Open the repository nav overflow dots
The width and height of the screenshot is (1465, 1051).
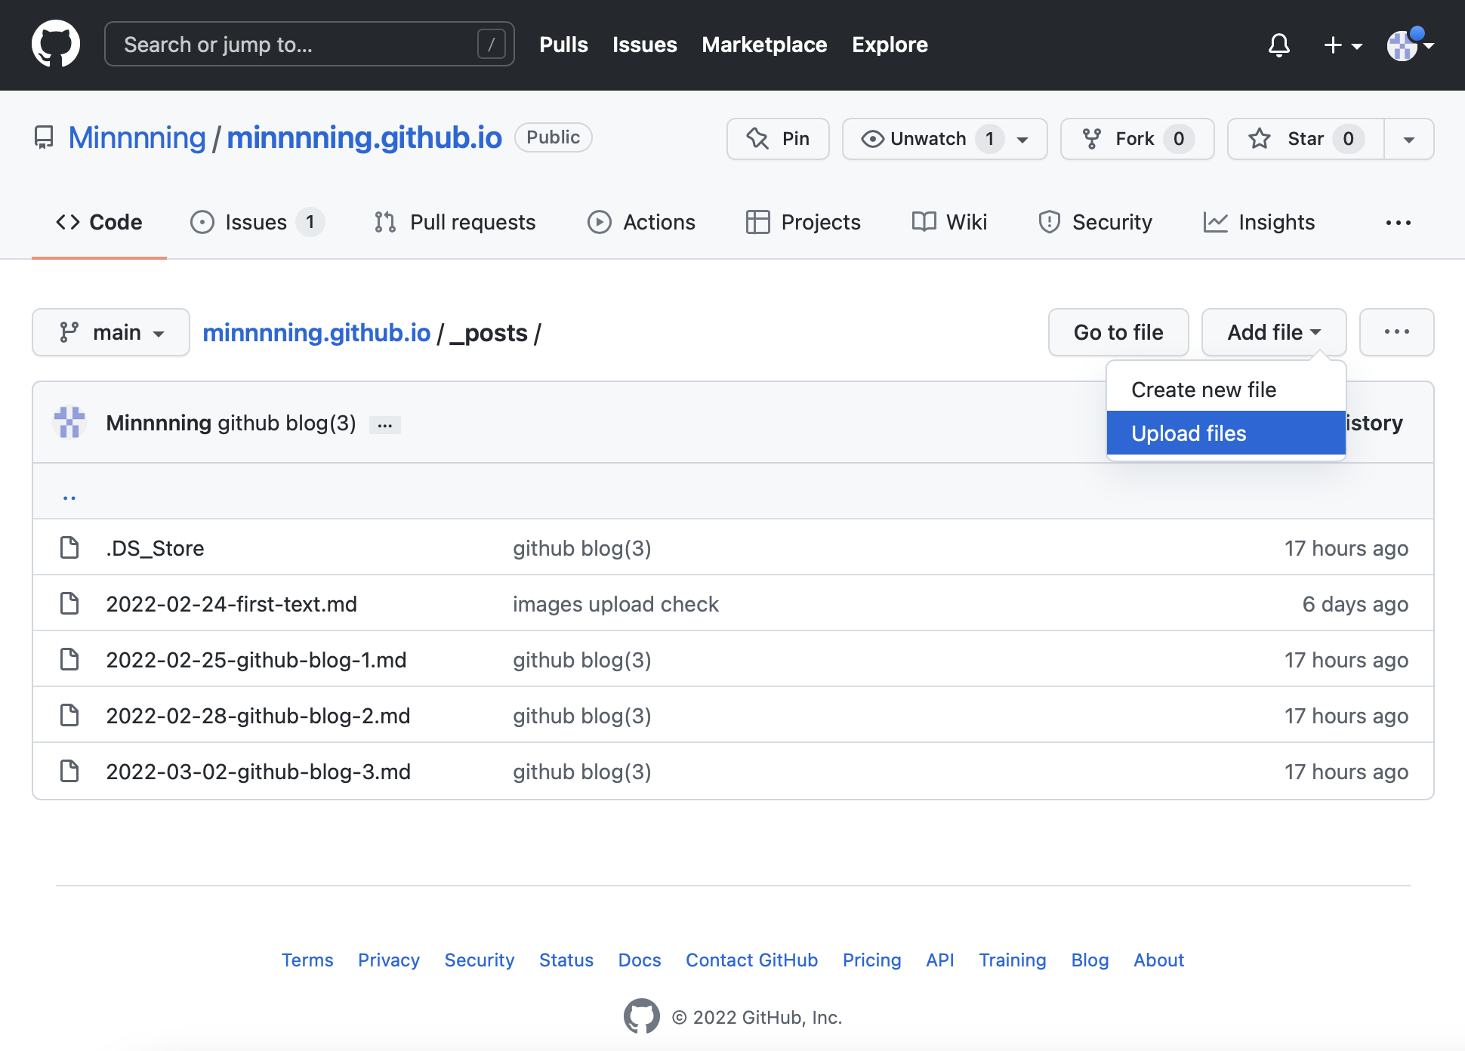pos(1398,223)
